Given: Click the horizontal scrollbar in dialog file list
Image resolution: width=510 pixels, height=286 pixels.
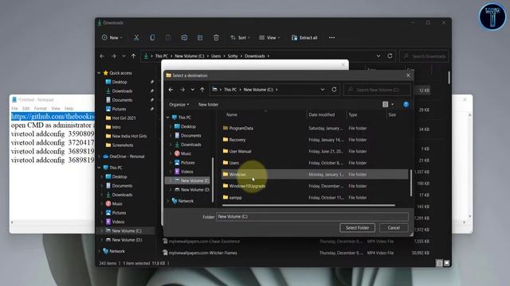Looking at the screenshot, I should point(308,205).
